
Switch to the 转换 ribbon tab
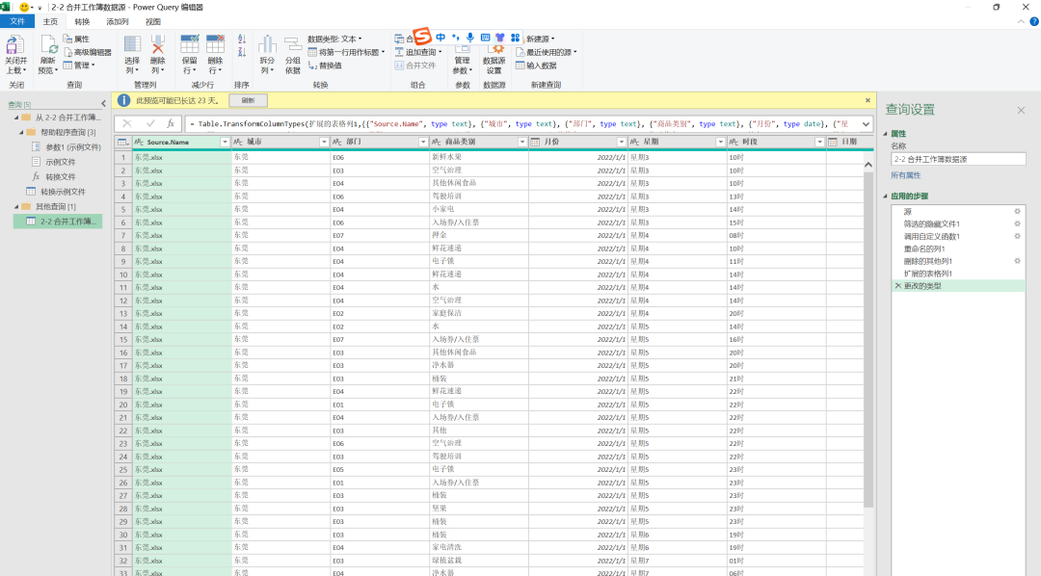pyautogui.click(x=83, y=21)
